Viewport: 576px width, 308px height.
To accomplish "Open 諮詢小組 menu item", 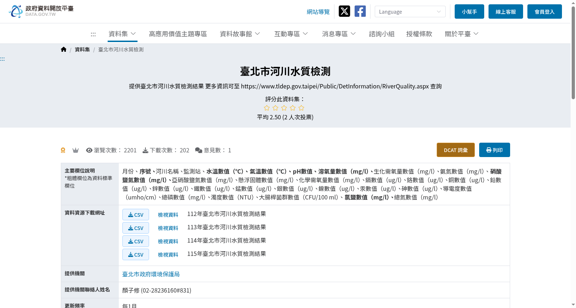I will (x=382, y=34).
